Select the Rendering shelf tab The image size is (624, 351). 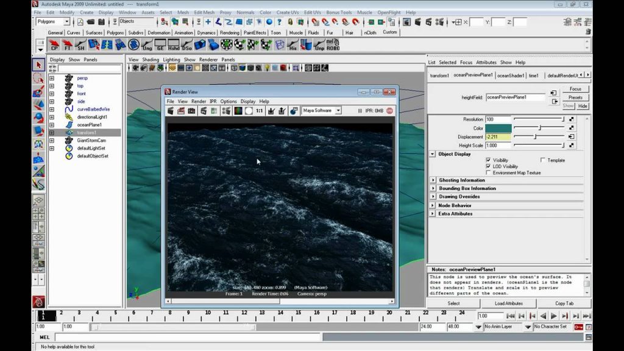[230, 33]
